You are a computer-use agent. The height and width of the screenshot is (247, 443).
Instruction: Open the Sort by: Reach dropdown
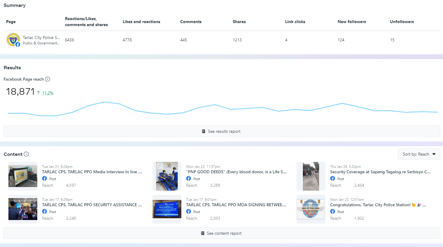(x=419, y=154)
